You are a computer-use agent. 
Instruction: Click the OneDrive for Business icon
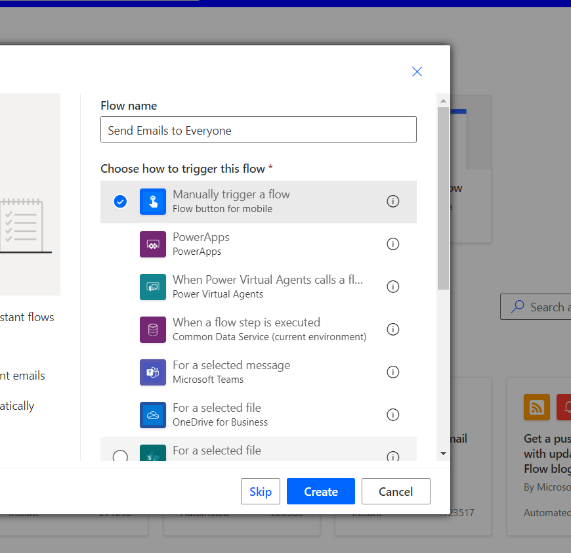153,414
